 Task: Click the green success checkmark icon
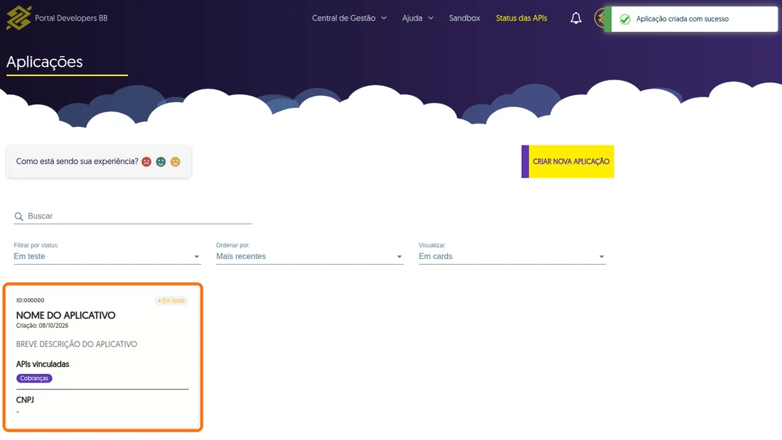click(x=624, y=19)
